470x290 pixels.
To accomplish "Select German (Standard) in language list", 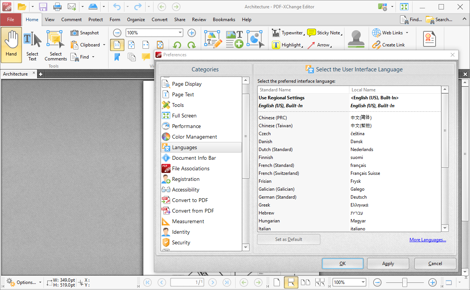I will 277,197.
